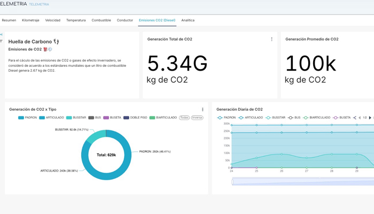Screen dimensions: 374x214
Task: Open the Kilometraje tab
Action: (x=30, y=20)
